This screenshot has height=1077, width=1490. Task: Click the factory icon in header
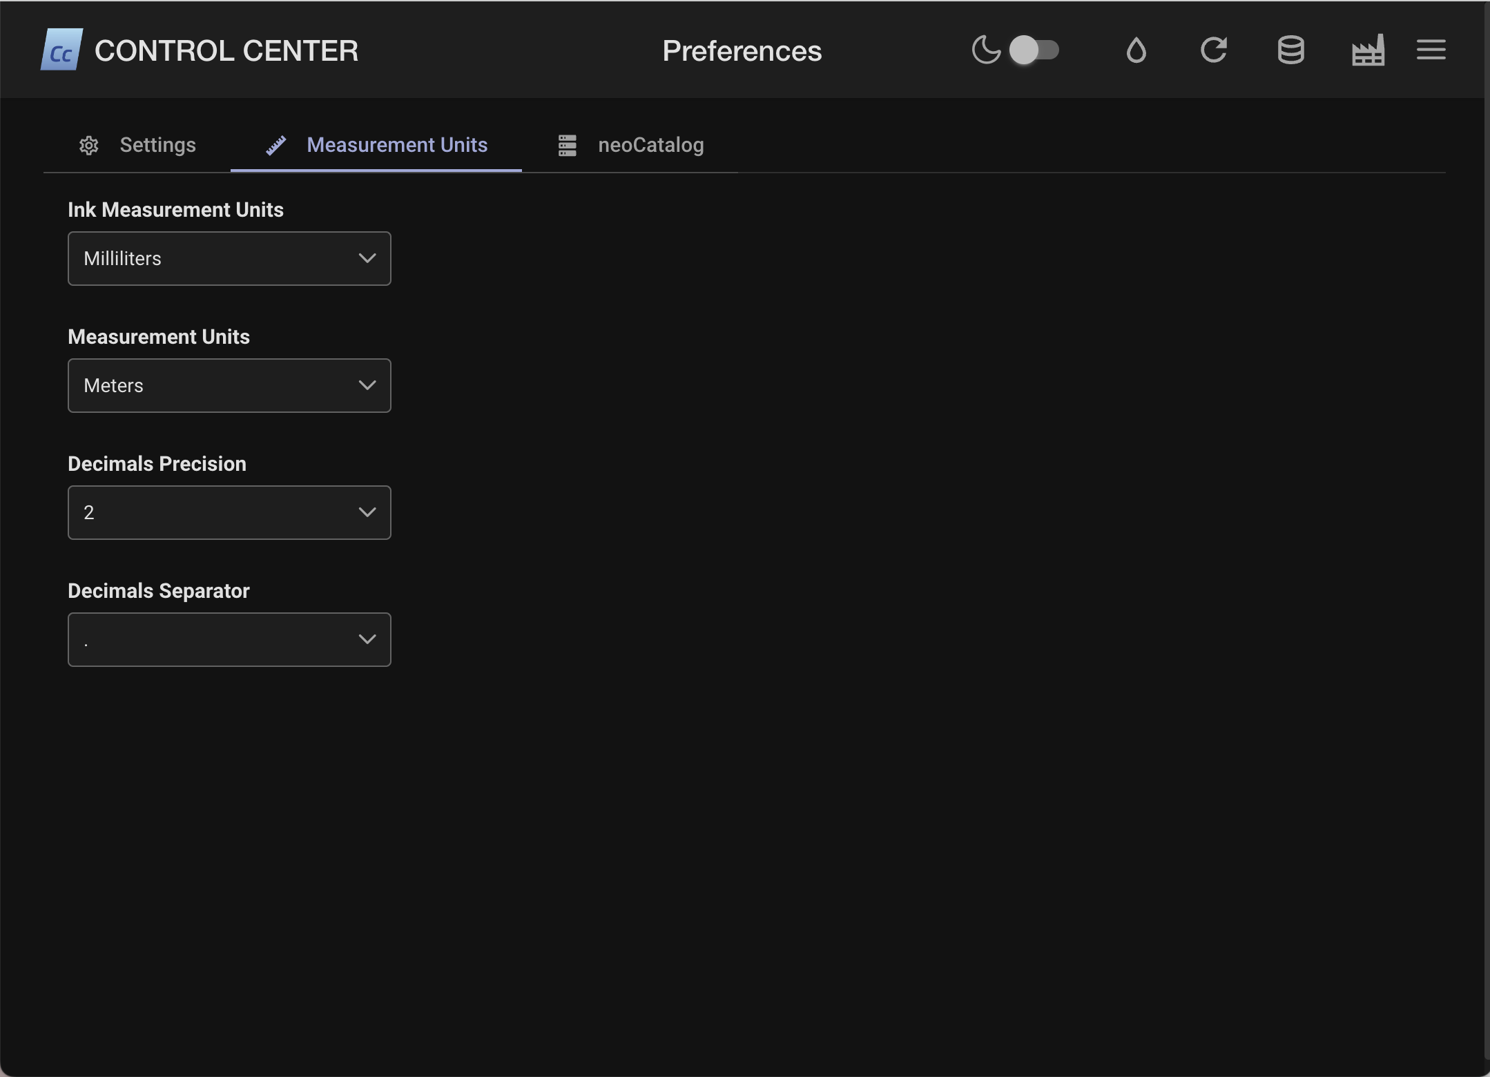click(1368, 50)
